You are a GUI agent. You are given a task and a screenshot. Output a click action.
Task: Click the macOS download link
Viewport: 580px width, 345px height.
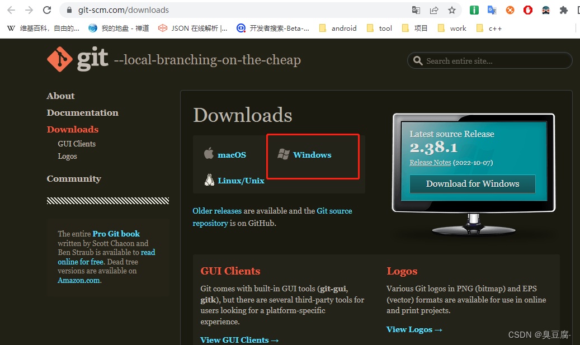tap(232, 154)
